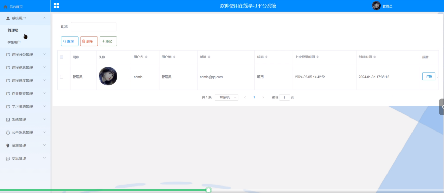Click the 可用 status cell
The height and width of the screenshot is (193, 444).
[260, 77]
